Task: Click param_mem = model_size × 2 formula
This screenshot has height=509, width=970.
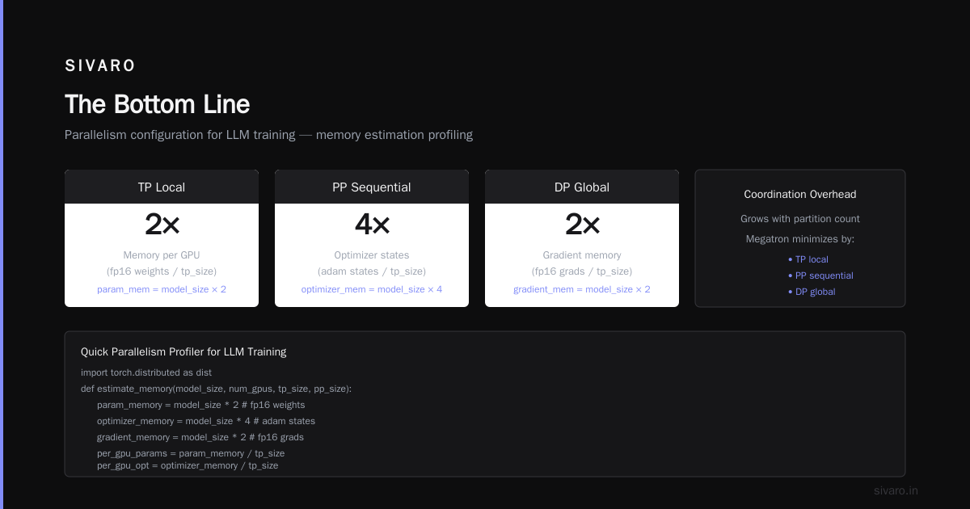Action: point(162,289)
